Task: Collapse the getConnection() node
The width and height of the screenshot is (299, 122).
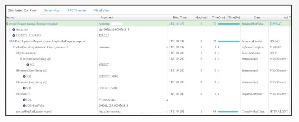Action: click(18, 53)
